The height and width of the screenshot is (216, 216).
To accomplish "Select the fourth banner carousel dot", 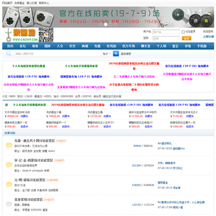I will [x=116, y=25].
